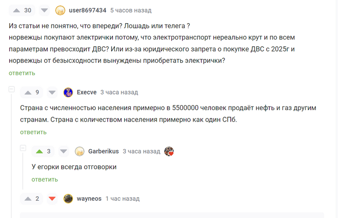Viewport: 338px width, 218px height.
Task: Upvote the comment by user8697434
Action: tap(16, 10)
